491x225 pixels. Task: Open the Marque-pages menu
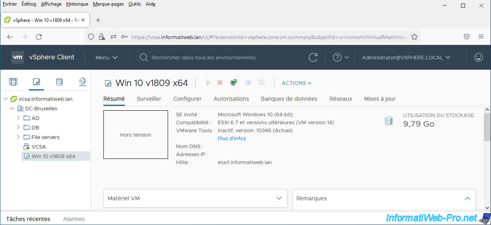(108, 4)
